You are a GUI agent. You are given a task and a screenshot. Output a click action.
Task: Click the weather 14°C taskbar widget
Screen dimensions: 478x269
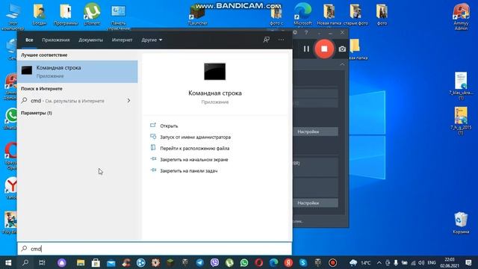(360, 262)
